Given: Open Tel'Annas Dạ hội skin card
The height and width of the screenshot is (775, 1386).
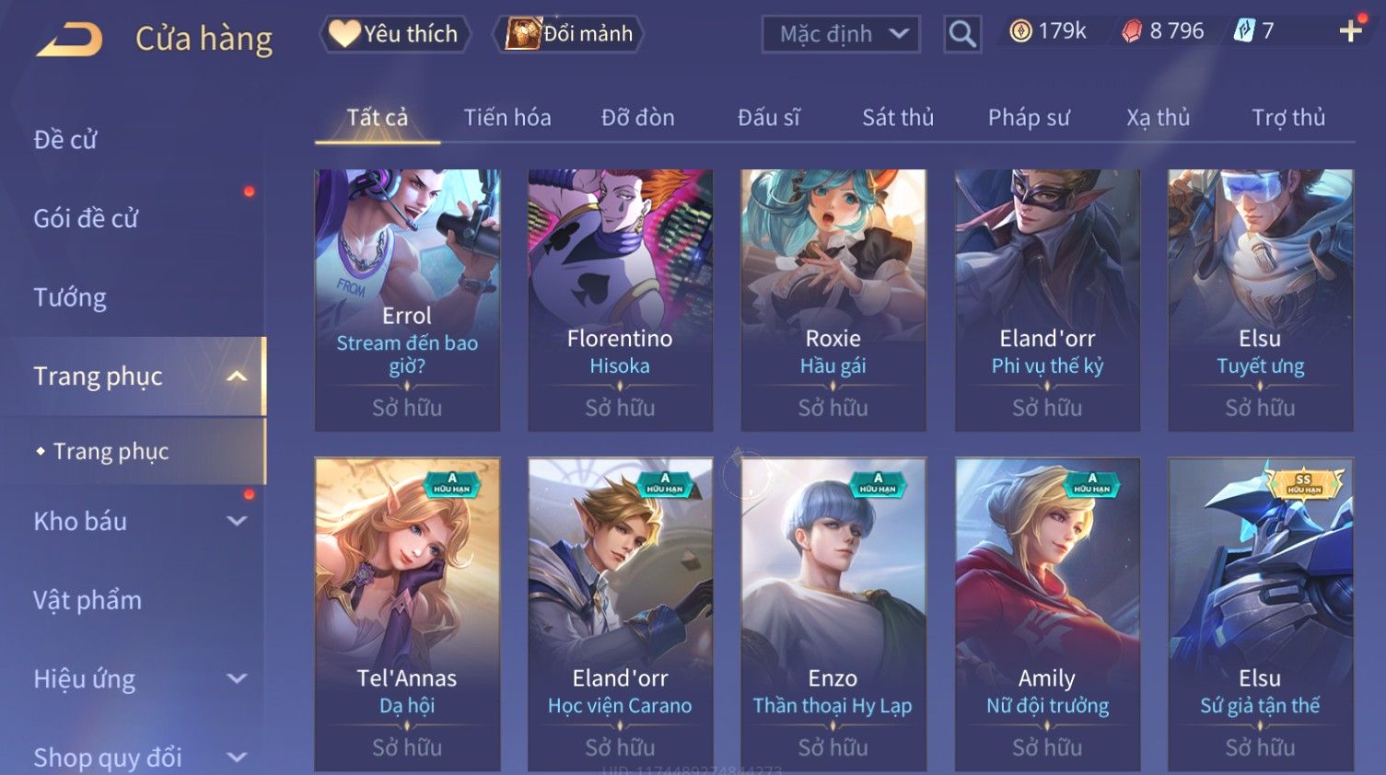Looking at the screenshot, I should pyautogui.click(x=407, y=614).
